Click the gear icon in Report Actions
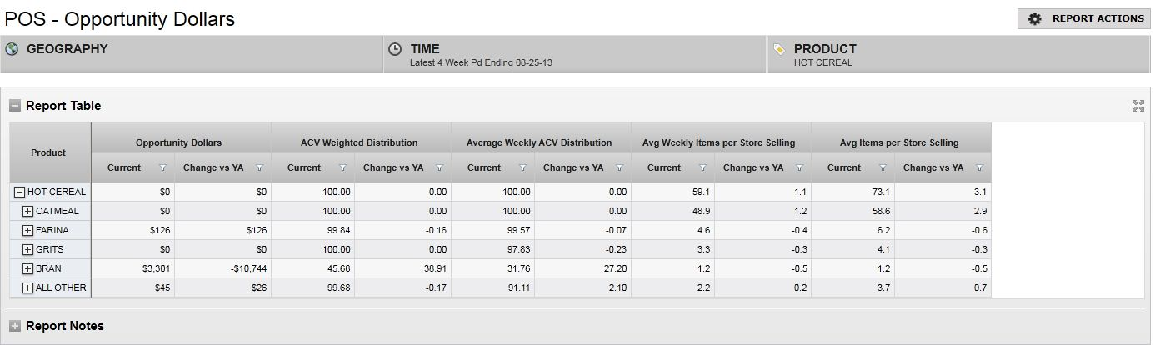 click(x=1035, y=19)
